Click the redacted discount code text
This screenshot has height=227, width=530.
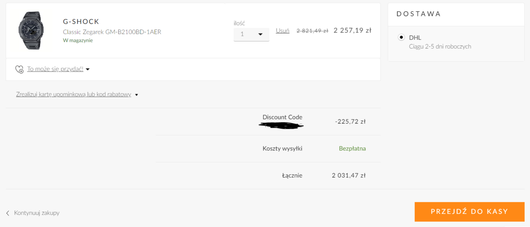[x=281, y=125]
